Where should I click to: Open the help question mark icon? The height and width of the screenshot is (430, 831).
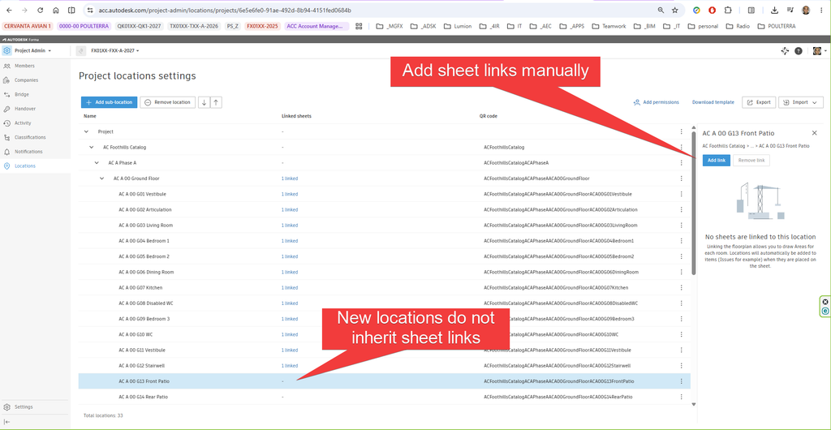[799, 51]
